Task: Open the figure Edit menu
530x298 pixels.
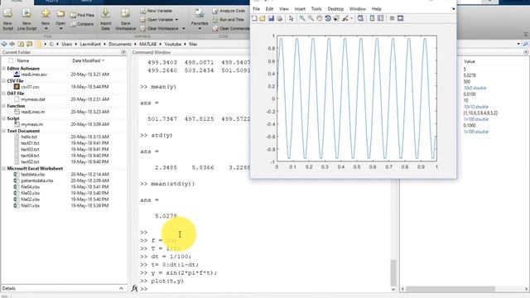Action: pos(269,9)
